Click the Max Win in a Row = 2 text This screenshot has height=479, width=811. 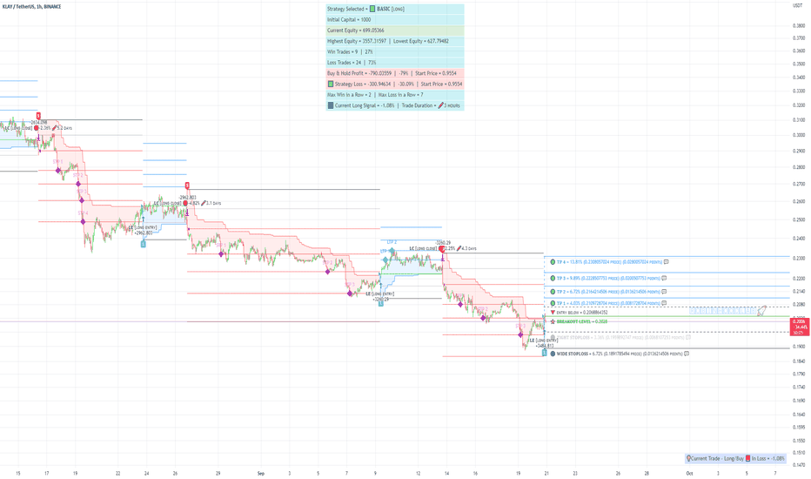(x=350, y=95)
